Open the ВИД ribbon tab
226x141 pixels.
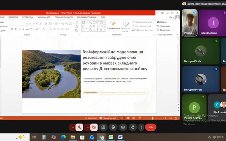pyautogui.click(x=103, y=17)
